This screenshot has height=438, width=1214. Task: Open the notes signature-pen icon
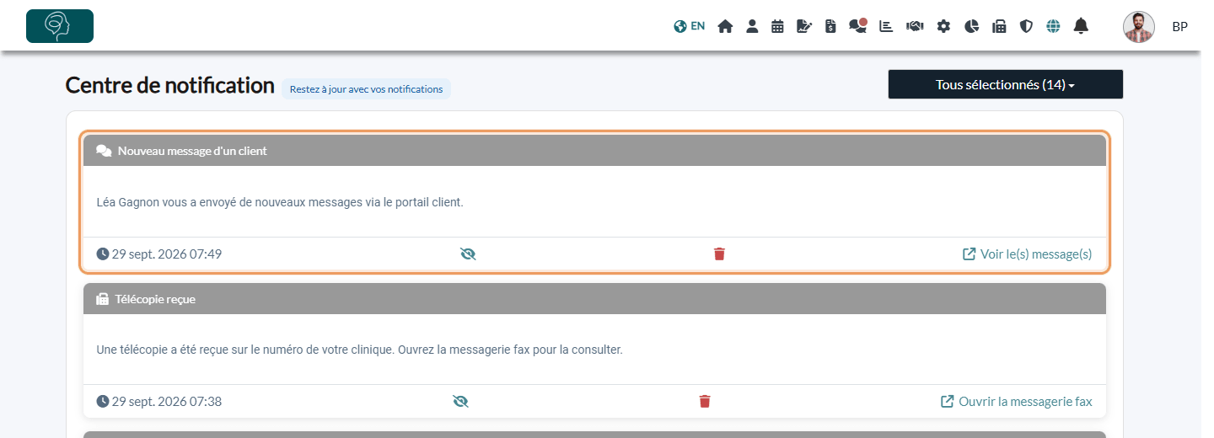[804, 26]
